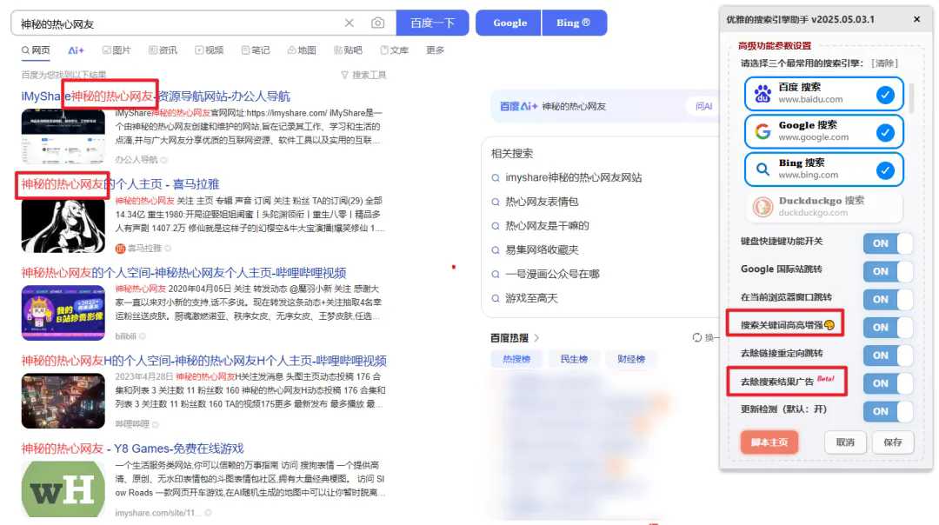Select the 民生榜 hot list tab
Screen dimensions: 939x525
(574, 359)
